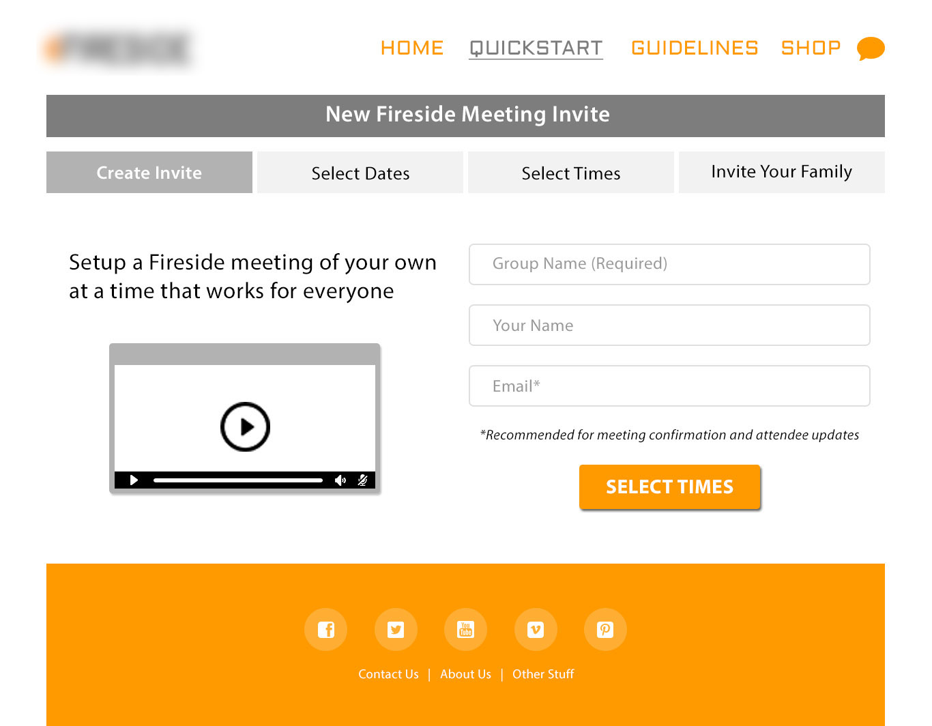Open the Invite Your Family tab
This screenshot has height=726, width=932.
pyautogui.click(x=781, y=172)
